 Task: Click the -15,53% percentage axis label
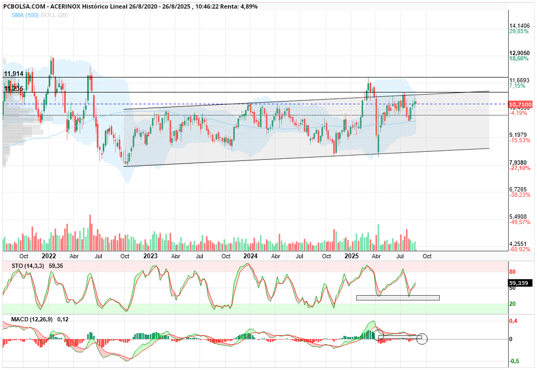click(x=519, y=140)
